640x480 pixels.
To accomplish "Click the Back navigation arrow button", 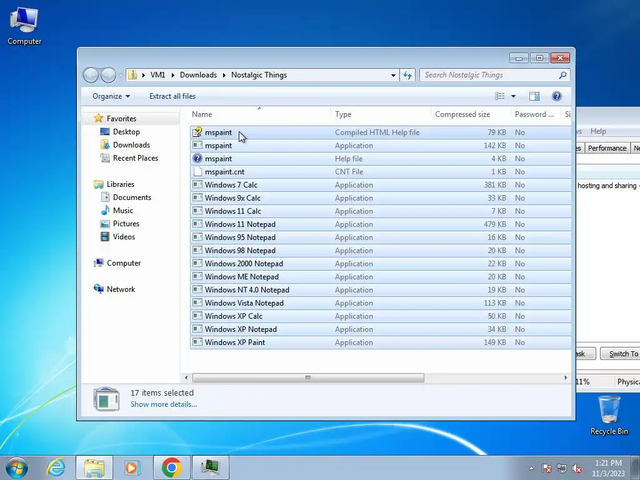I will 91,75.
